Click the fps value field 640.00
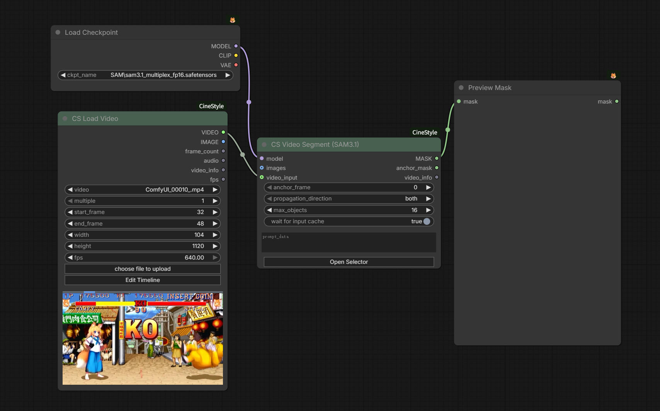The height and width of the screenshot is (411, 660). point(143,258)
